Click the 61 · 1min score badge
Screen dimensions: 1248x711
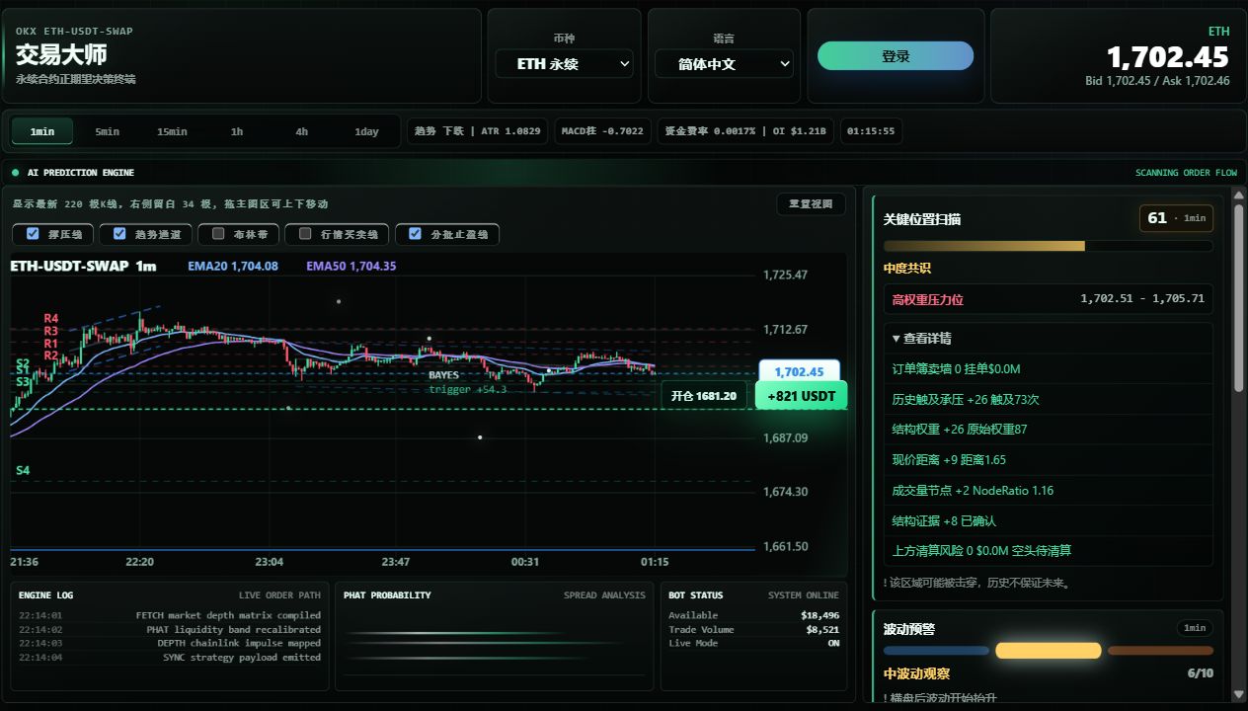click(x=1176, y=218)
